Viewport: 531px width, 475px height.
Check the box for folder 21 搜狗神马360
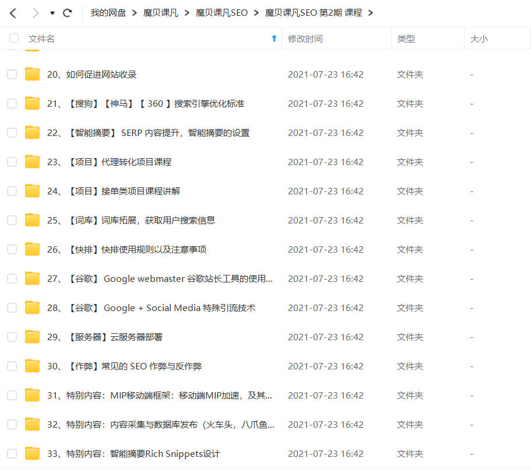pyautogui.click(x=12, y=103)
